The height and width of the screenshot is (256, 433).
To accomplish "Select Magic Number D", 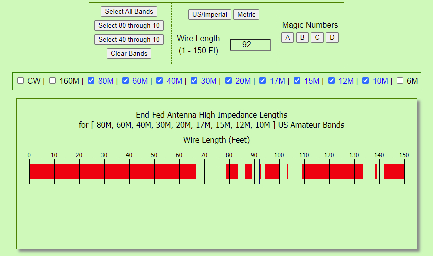I will click(332, 37).
